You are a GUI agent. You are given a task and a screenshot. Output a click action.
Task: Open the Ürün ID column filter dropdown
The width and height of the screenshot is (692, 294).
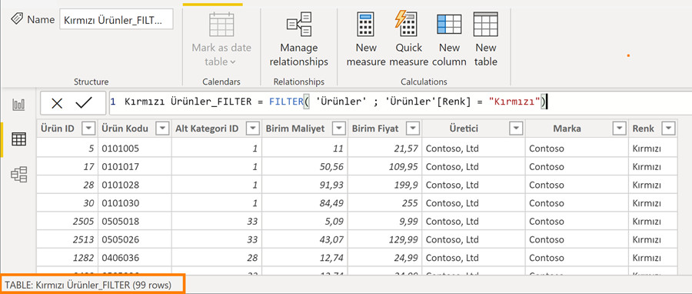pyautogui.click(x=88, y=129)
